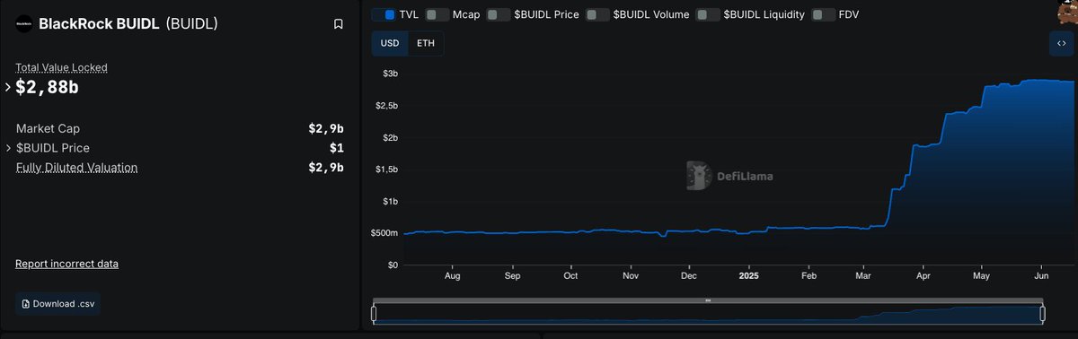Screen dimensions: 1078x339
Task: Click Fully Diluted Valuation label
Action: 76,168
